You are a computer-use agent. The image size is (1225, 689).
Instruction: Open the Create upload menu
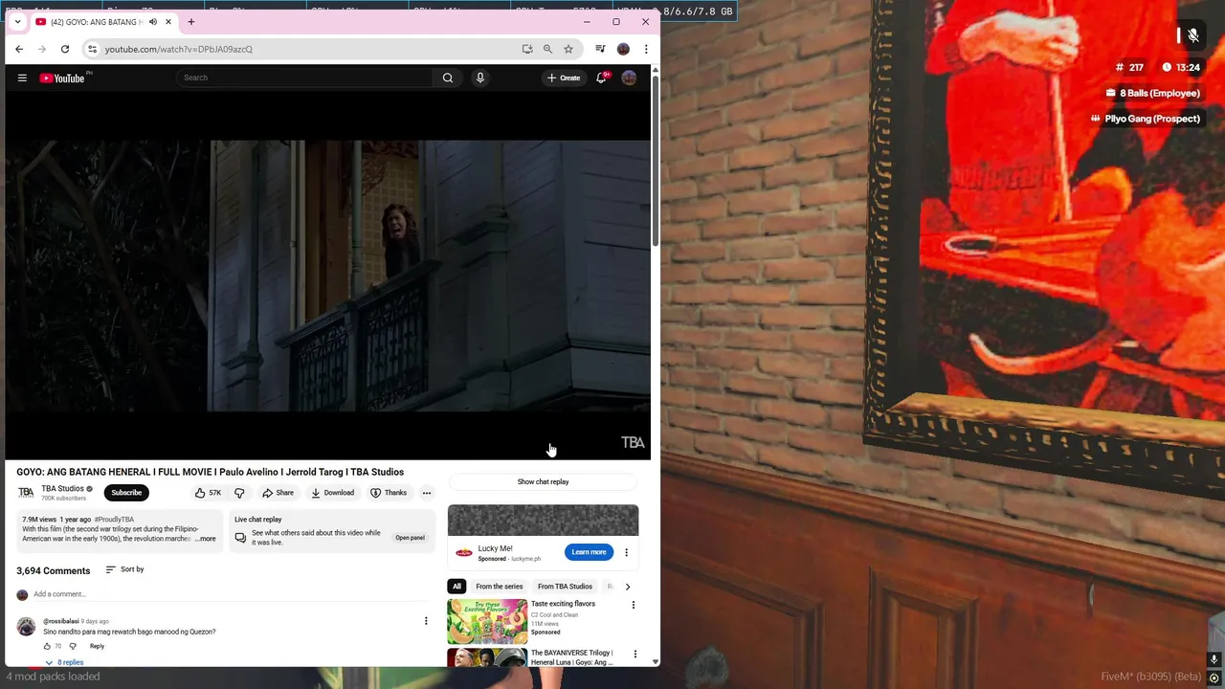[564, 78]
